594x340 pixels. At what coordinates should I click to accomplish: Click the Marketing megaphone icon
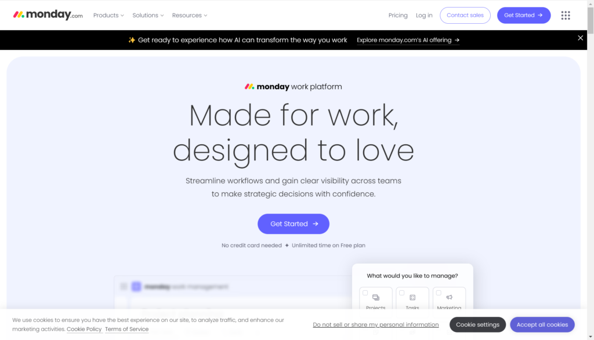point(449,297)
